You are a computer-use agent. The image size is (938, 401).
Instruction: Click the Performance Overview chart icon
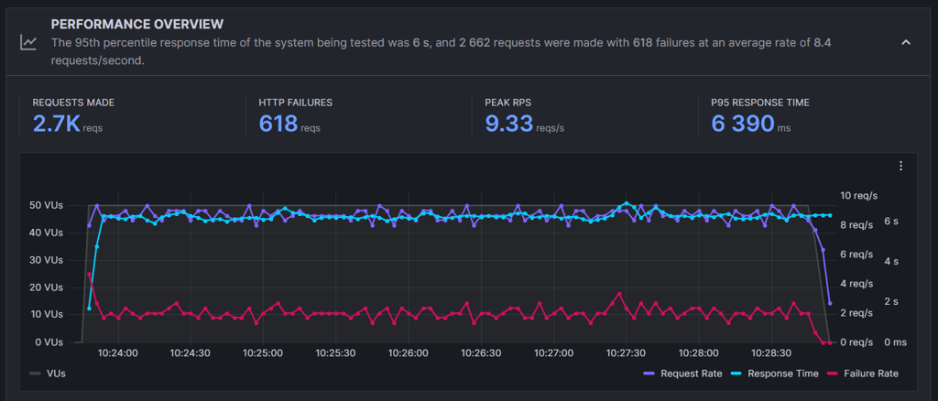point(28,42)
